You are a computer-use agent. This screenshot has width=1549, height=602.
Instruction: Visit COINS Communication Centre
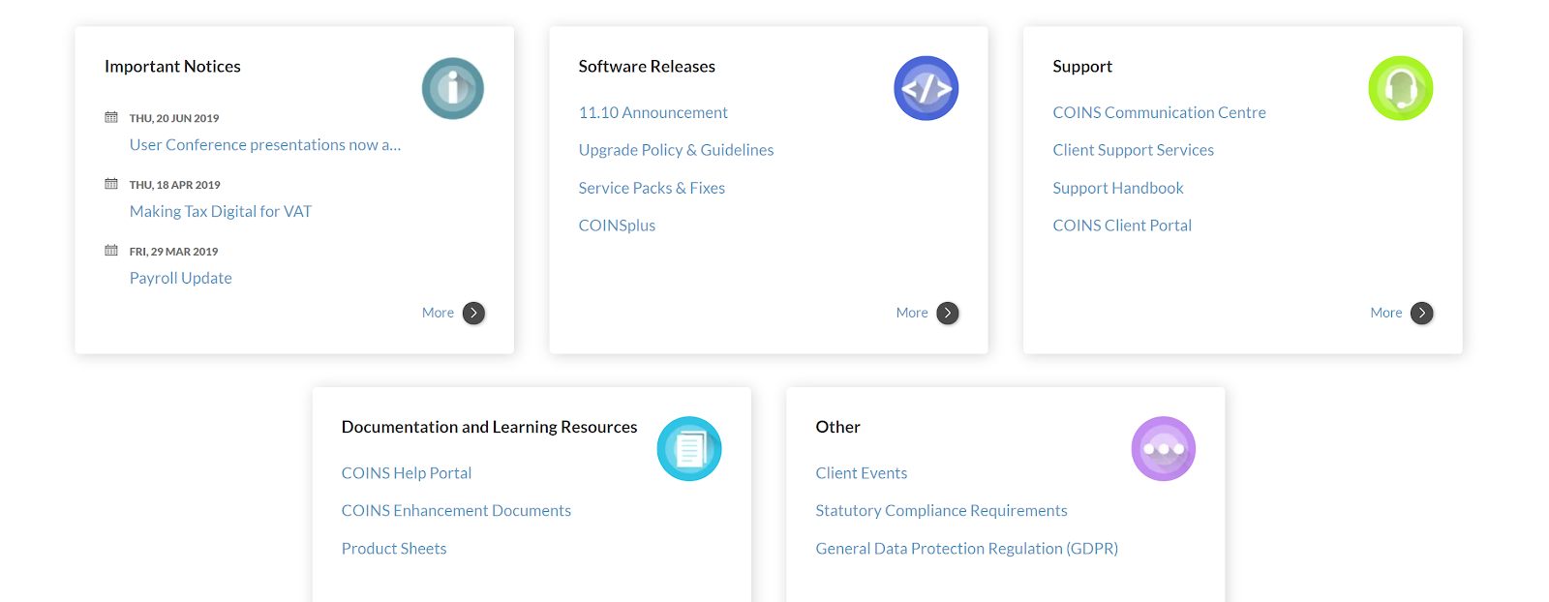(1159, 113)
